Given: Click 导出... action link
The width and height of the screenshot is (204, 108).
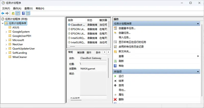Looking at the screenshot, I should coord(122,90).
